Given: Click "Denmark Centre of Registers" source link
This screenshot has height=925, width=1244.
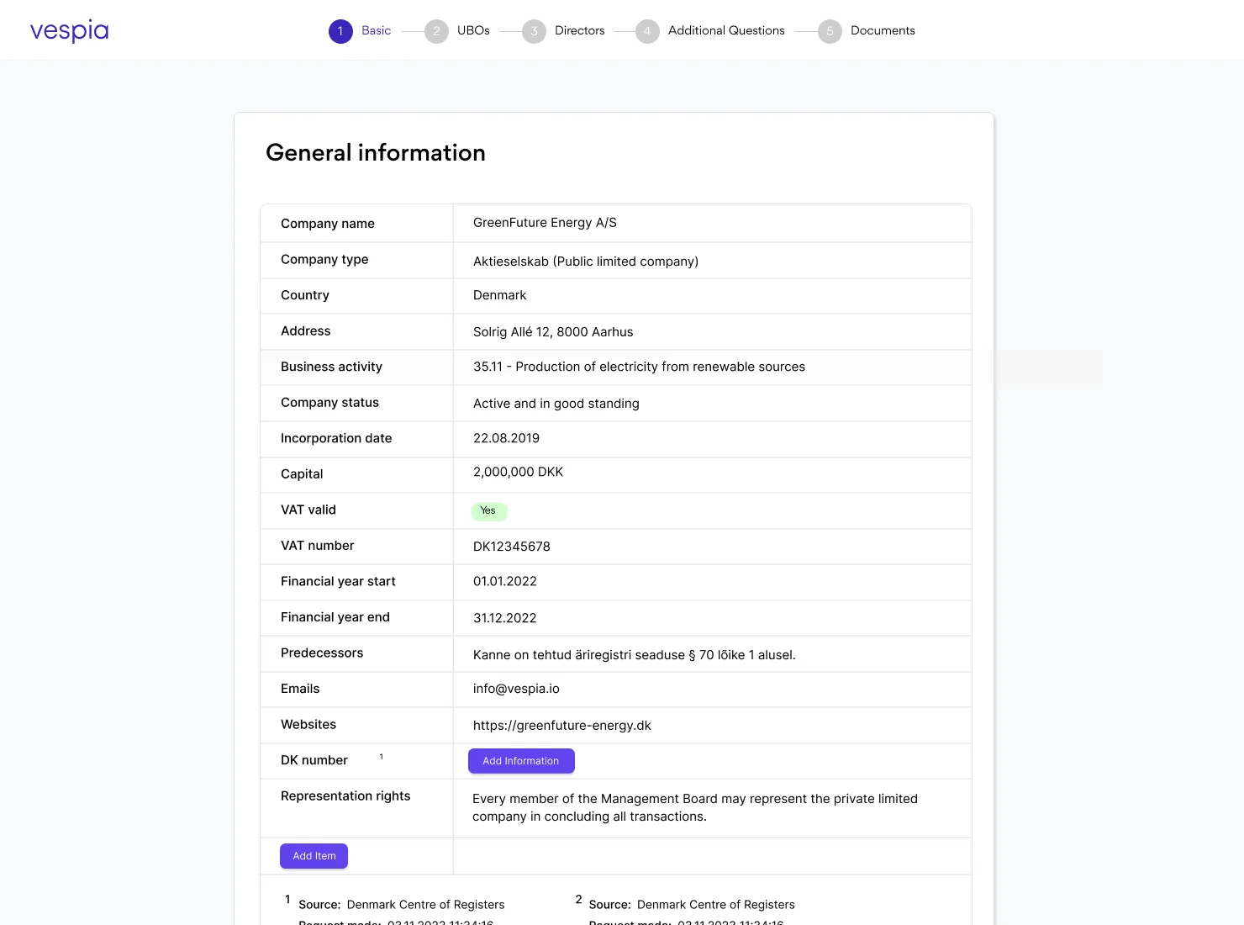Looking at the screenshot, I should [425, 904].
